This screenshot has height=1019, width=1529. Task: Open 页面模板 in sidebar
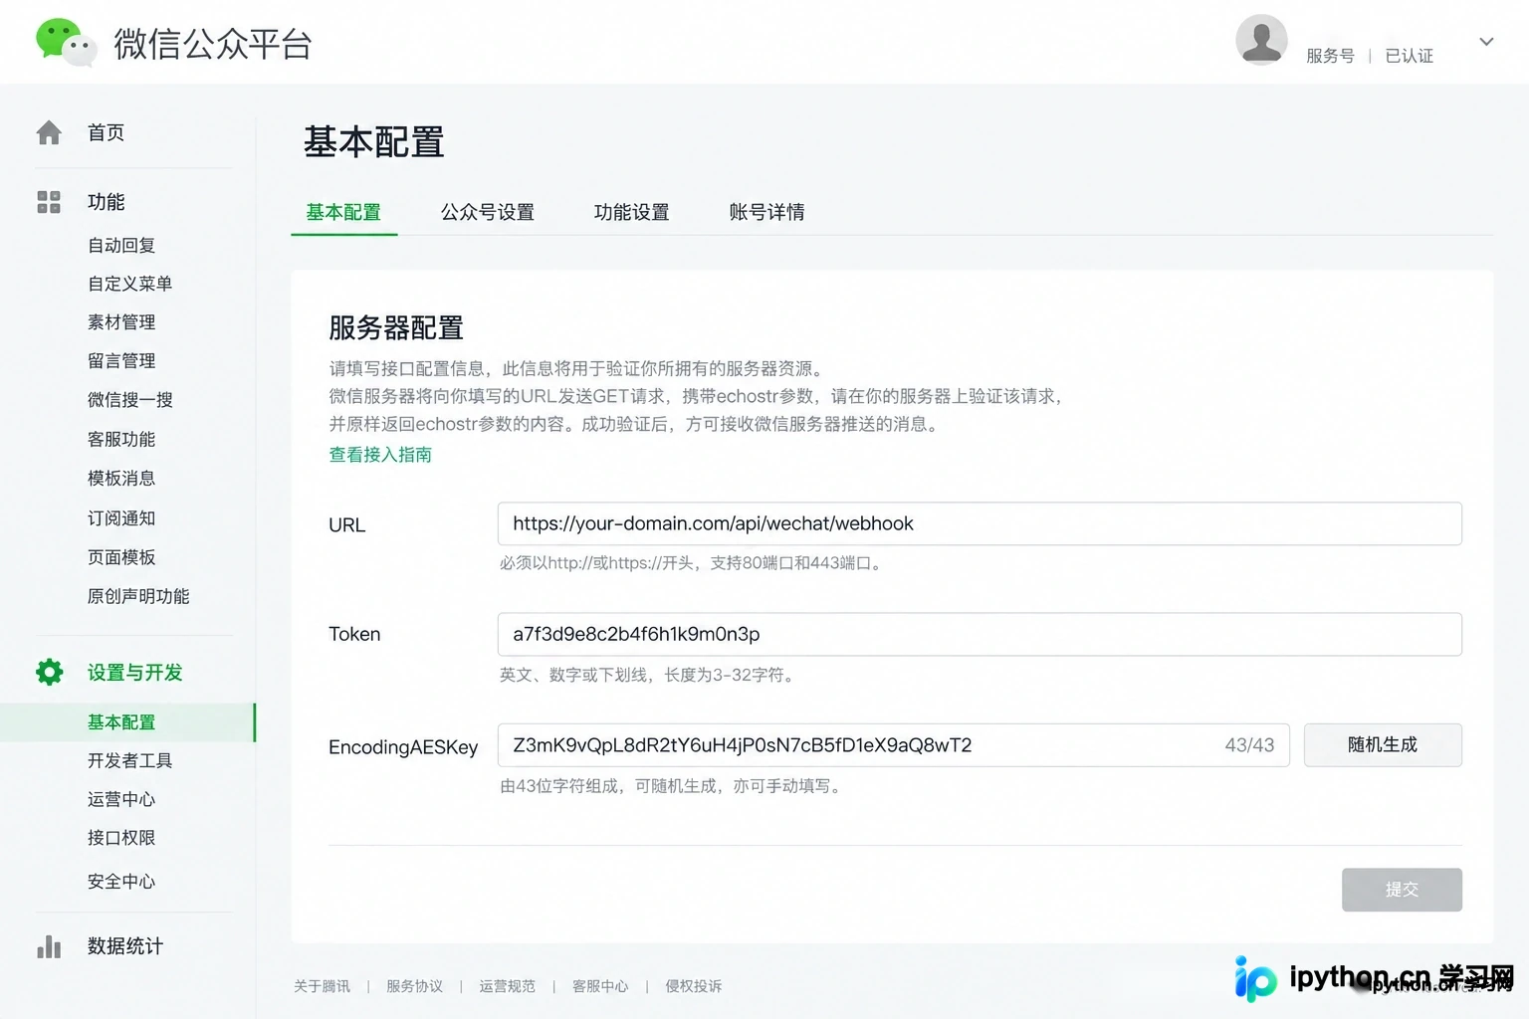121,557
